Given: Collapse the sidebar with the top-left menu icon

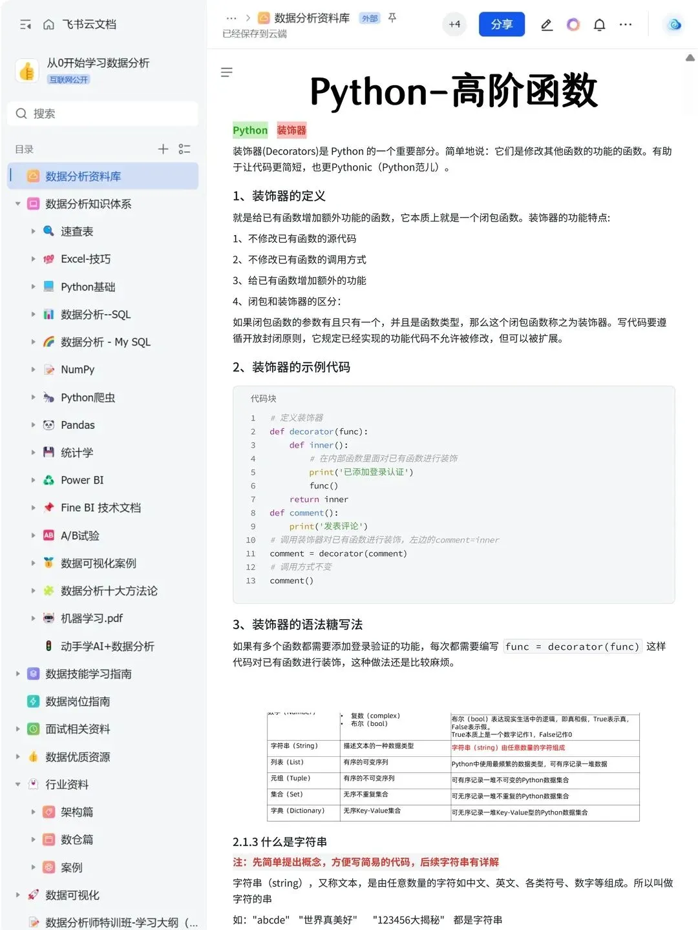Looking at the screenshot, I should coord(25,25).
